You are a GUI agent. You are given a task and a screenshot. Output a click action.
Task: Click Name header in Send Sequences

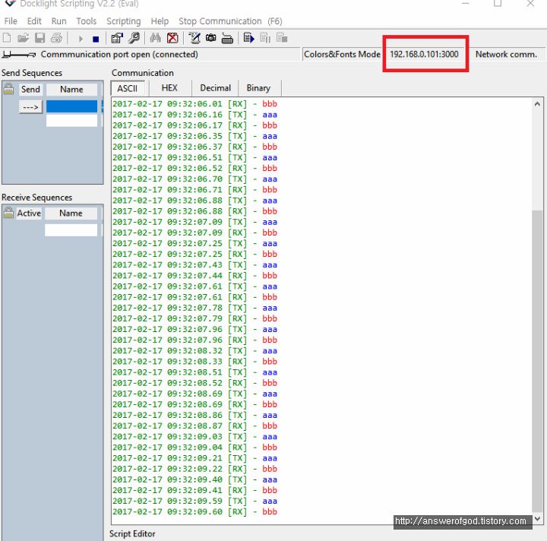click(x=71, y=90)
